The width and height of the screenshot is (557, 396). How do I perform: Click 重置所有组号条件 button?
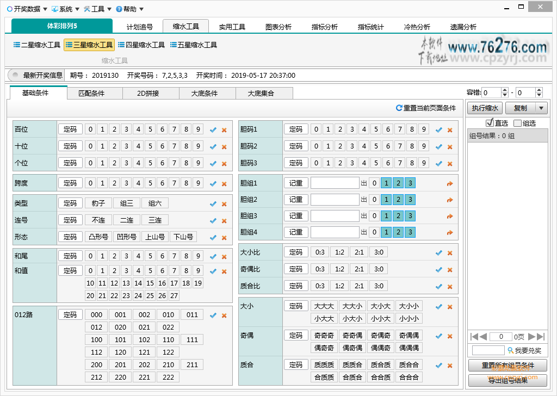[508, 366]
